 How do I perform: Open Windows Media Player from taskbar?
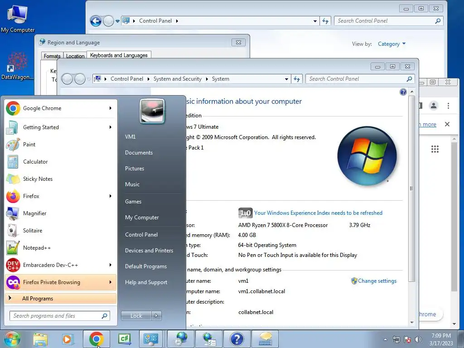click(67, 339)
